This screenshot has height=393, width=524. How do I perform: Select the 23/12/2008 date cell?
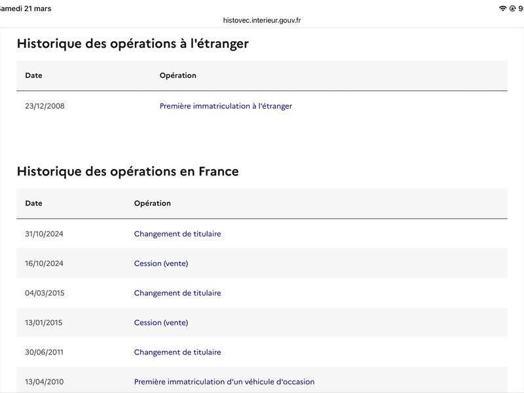tap(45, 106)
